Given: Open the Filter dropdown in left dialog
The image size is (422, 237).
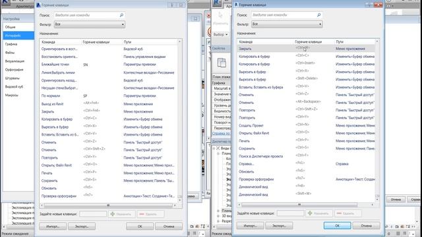Looking at the screenshot, I should tap(90, 24).
